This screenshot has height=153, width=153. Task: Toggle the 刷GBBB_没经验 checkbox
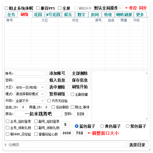coord(8,134)
